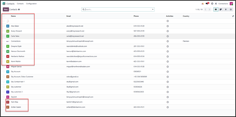Sort by Country column header
Screen dimensions: 236x117
pos(186,16)
